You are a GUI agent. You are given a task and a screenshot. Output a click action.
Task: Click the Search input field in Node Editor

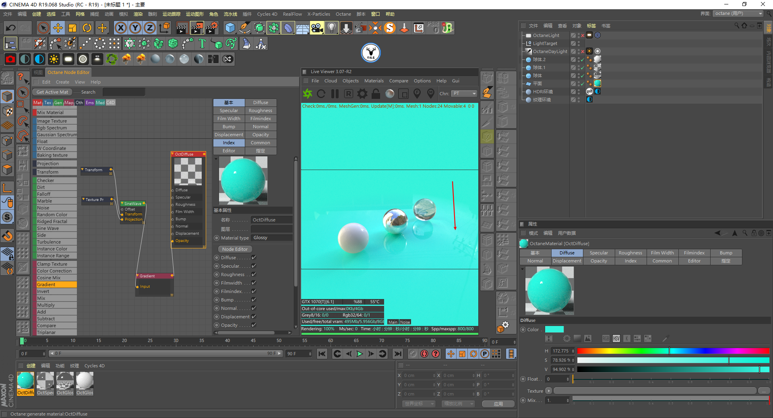pos(124,92)
